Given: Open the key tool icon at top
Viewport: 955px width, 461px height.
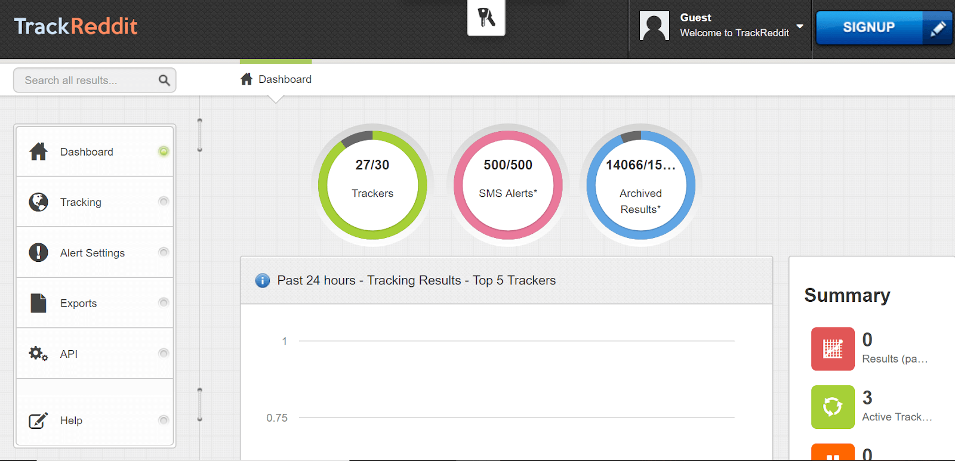Looking at the screenshot, I should [x=486, y=17].
